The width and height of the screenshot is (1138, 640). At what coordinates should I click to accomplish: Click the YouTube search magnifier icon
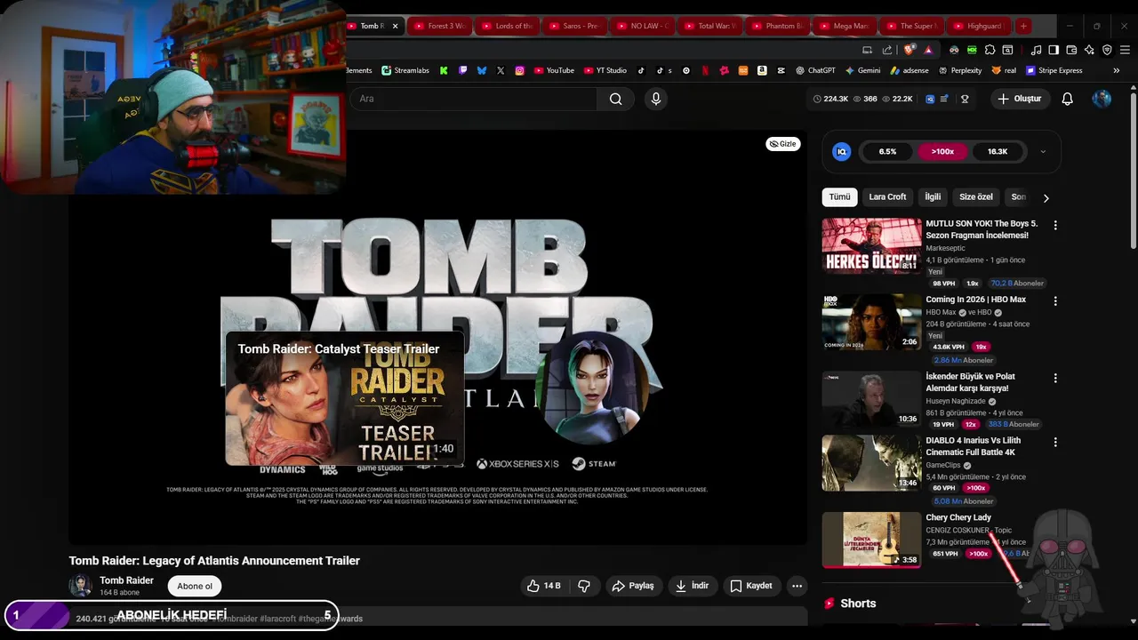(615, 99)
